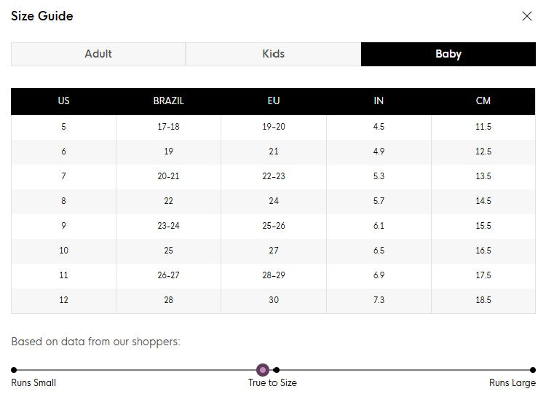Click the CM column header
Viewport: 546px width, 413px height.
[x=483, y=101]
